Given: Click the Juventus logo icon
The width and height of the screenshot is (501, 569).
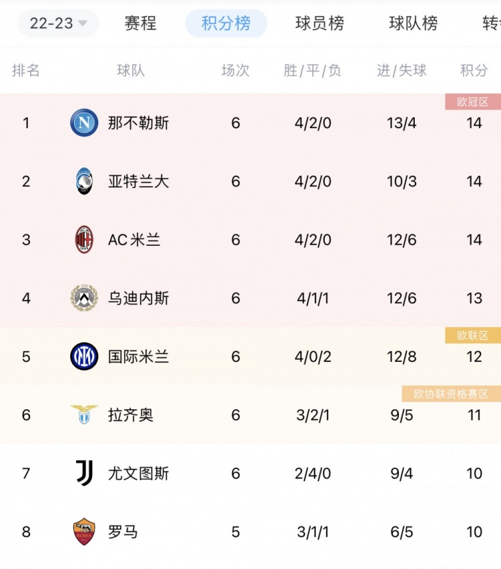Looking at the screenshot, I should [85, 473].
